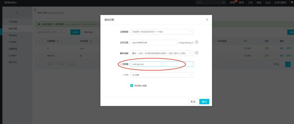Click the 取消 button in the dialog
Viewport: 294px width, 124px height.
coord(193,102)
